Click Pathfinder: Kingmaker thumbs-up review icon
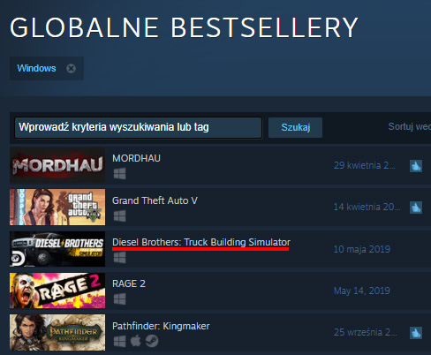Viewport: 431px width, 355px height. click(x=416, y=333)
